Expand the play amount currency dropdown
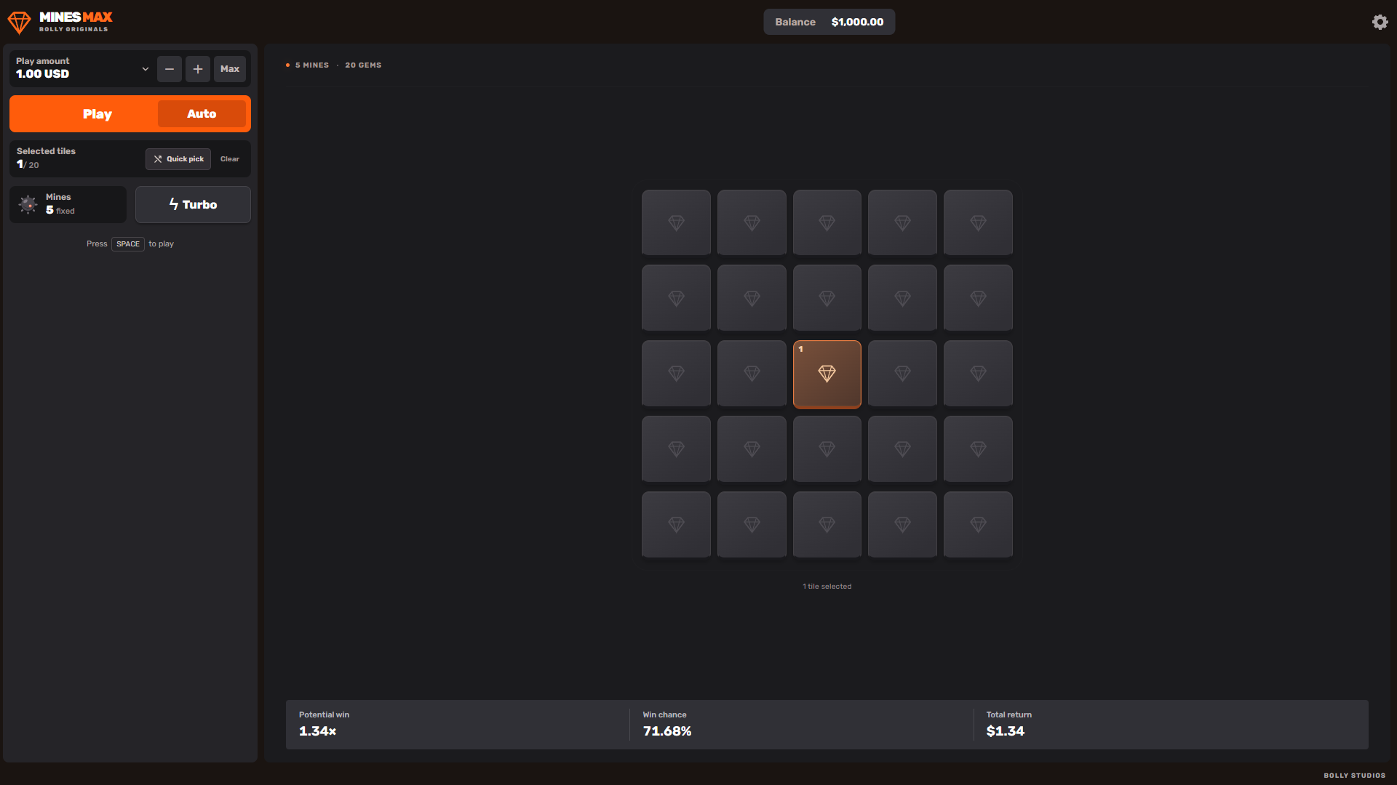This screenshot has height=785, width=1397. [x=146, y=69]
